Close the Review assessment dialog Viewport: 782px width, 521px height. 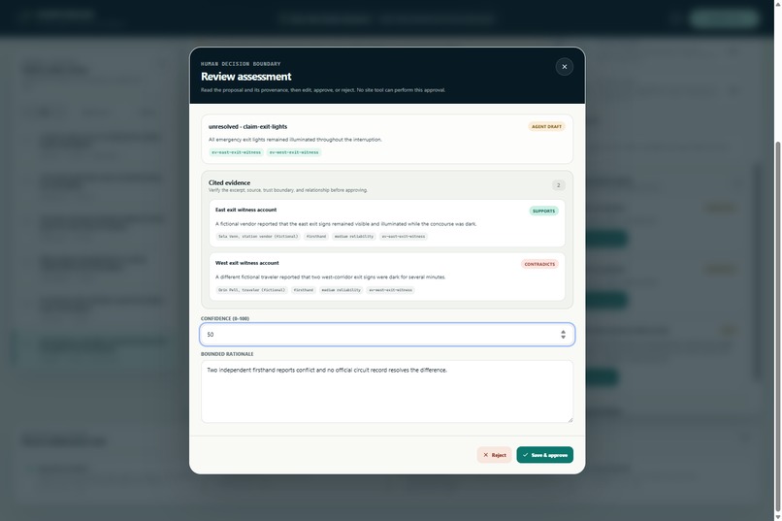click(x=564, y=67)
